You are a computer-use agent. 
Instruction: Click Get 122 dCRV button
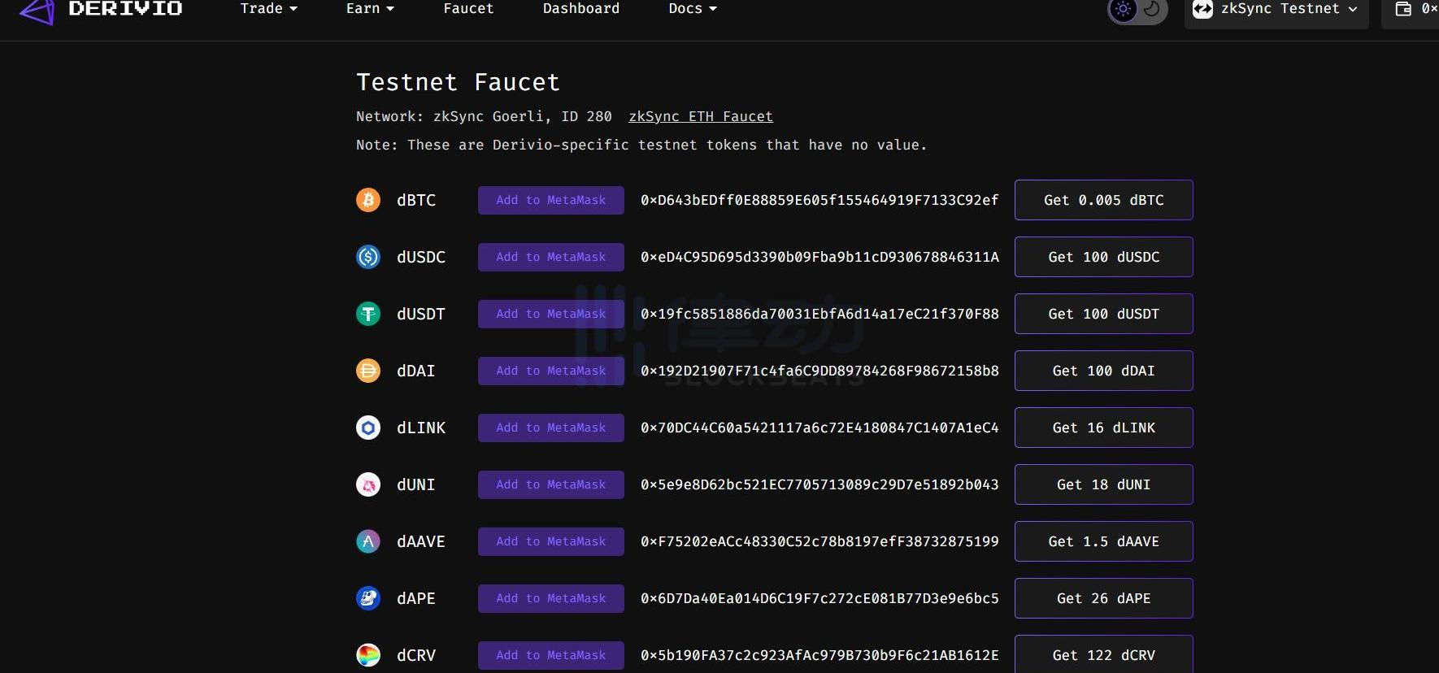pos(1104,653)
